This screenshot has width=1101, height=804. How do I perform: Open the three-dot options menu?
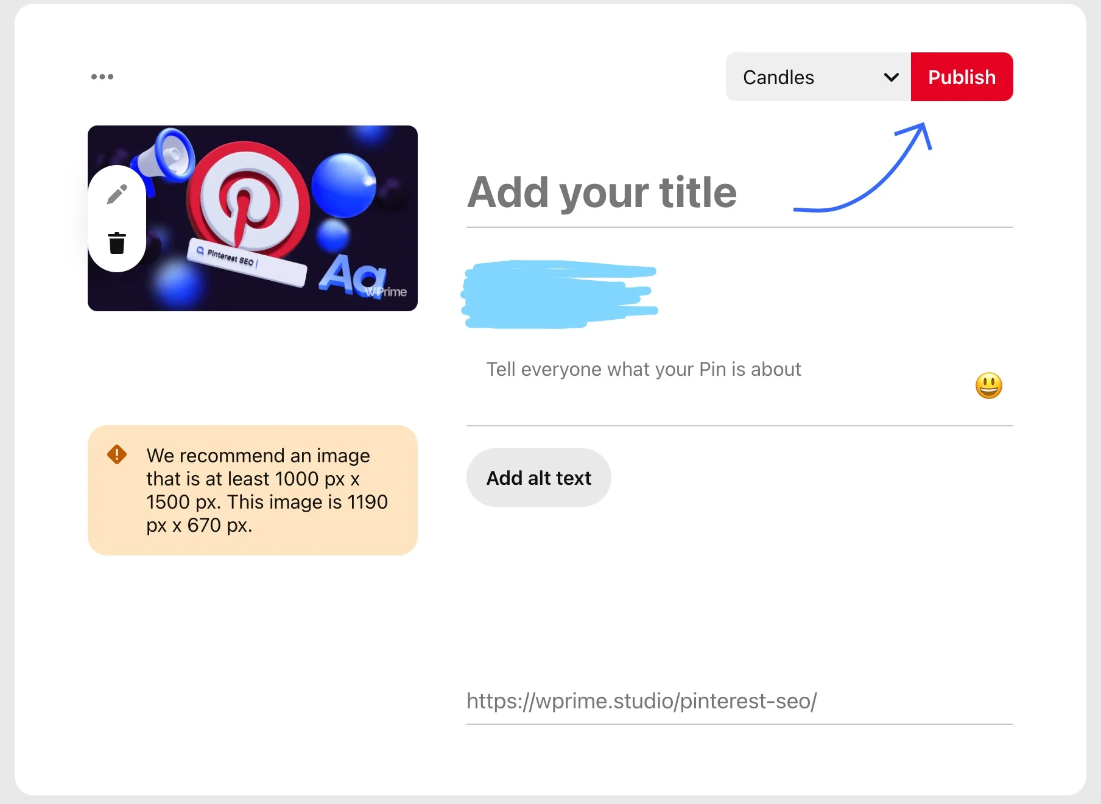click(x=102, y=76)
